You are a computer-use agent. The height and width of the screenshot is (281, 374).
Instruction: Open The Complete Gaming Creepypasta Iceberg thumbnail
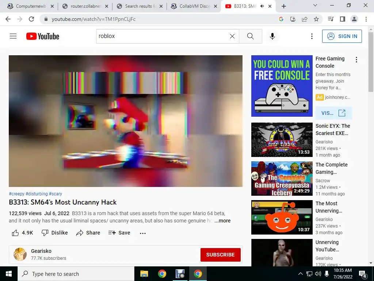[x=282, y=179]
